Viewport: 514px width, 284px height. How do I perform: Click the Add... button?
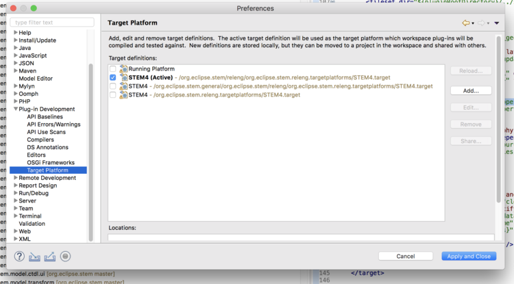tap(471, 90)
